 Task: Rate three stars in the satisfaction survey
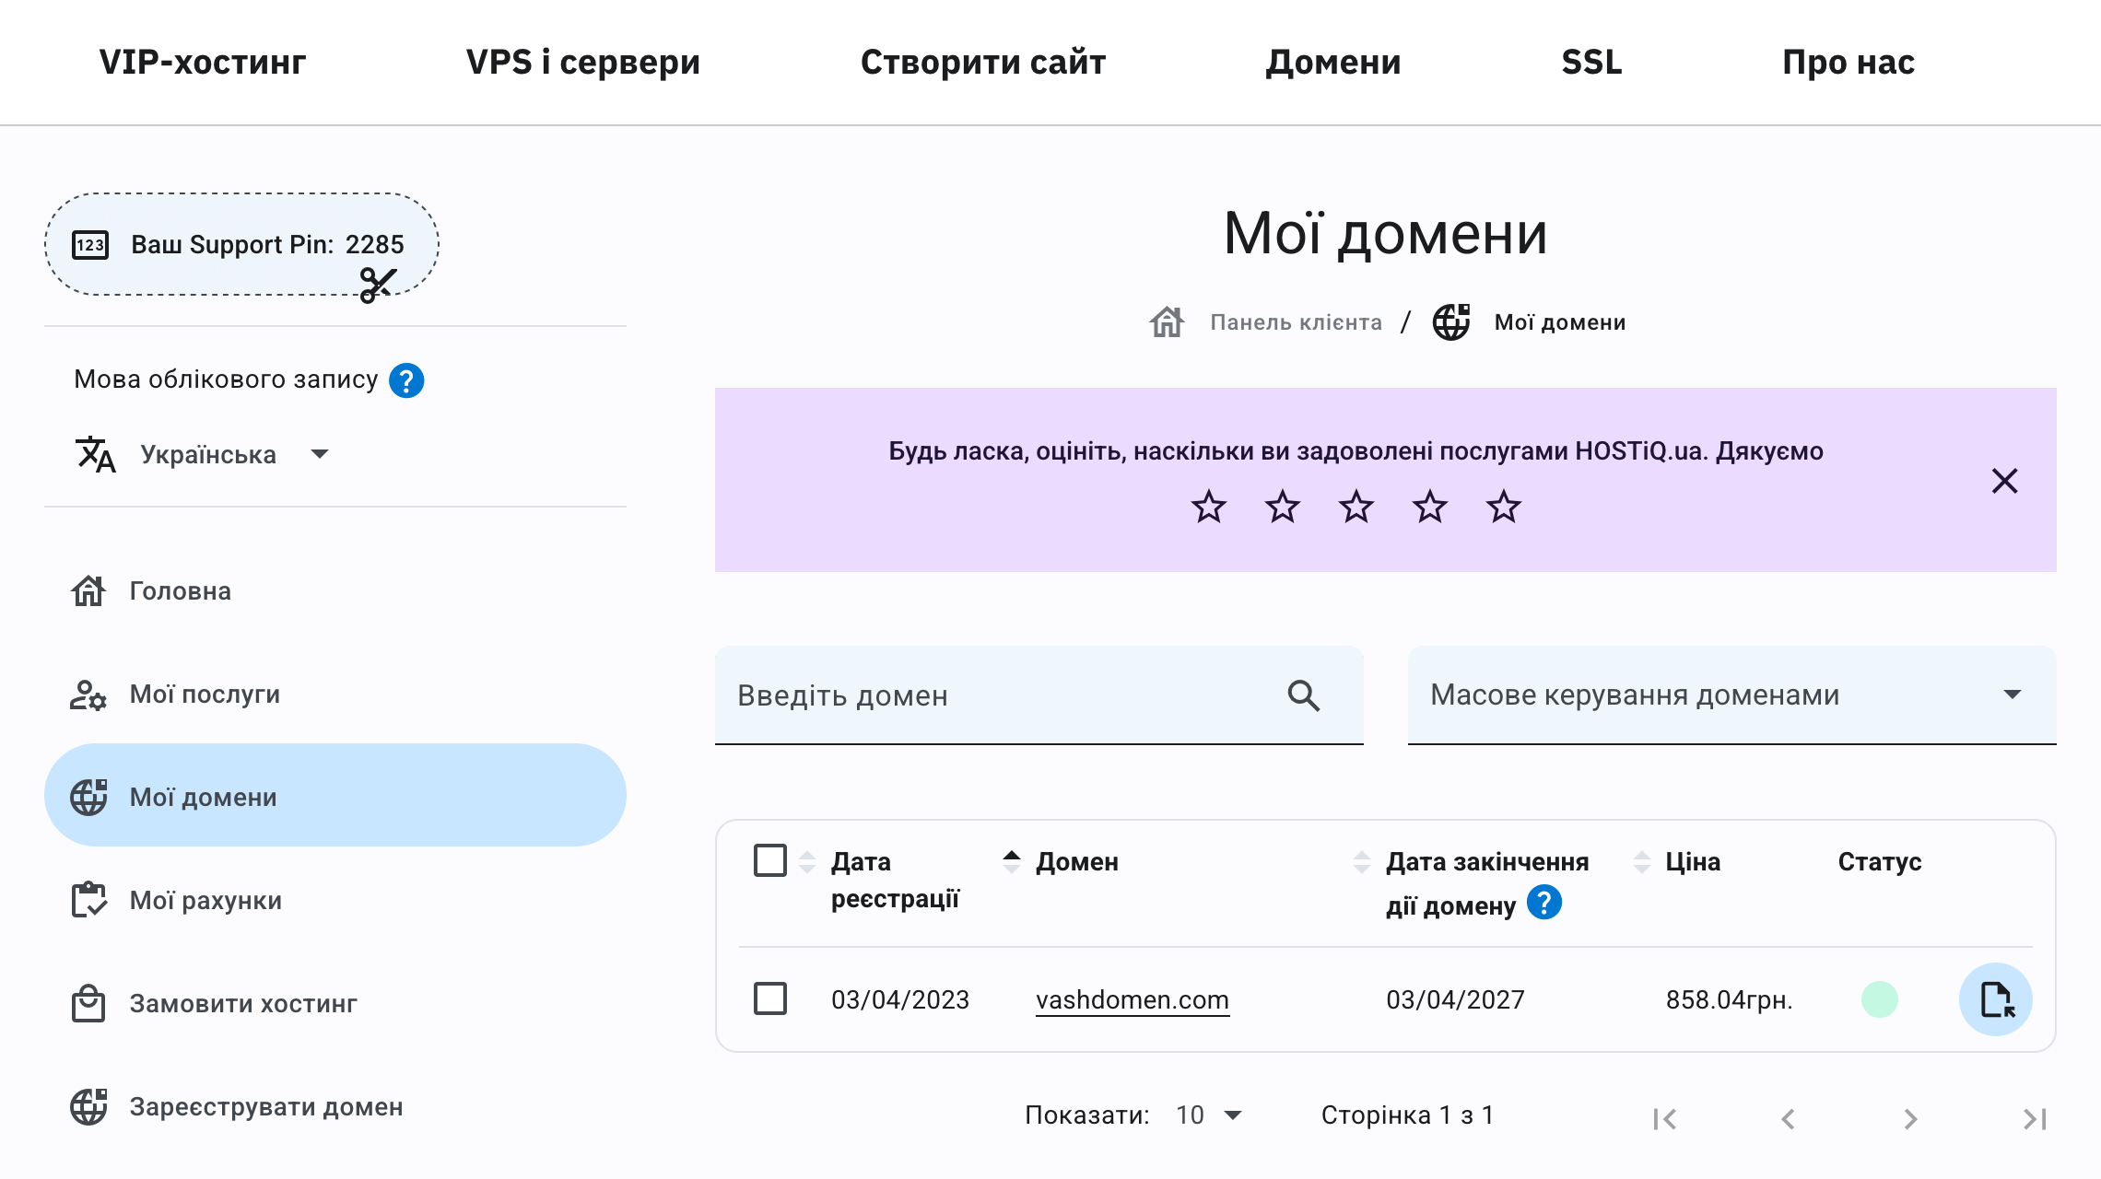coord(1355,506)
